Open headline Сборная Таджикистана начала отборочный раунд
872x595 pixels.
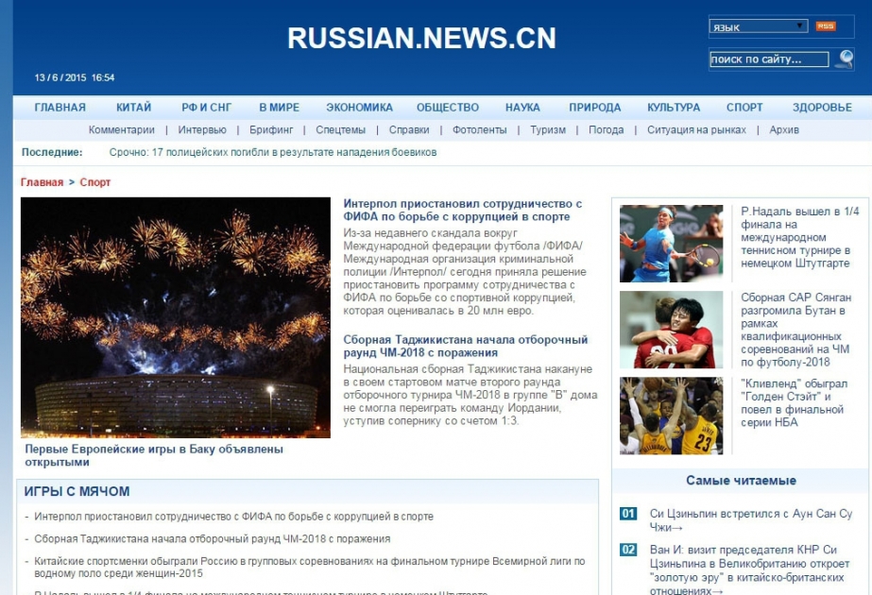(x=465, y=346)
